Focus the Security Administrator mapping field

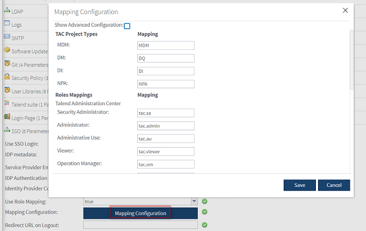pos(166,113)
